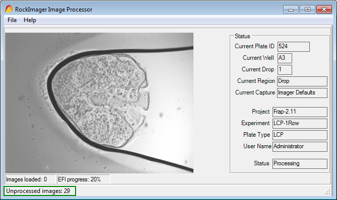337x200 pixels.
Task: Click the User Name Administrator field
Action: click(300, 147)
